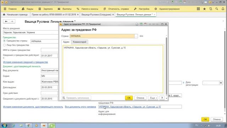227x128 pixels.
Task: Click the Страна field with УКРАИНА
Action: [102, 36]
